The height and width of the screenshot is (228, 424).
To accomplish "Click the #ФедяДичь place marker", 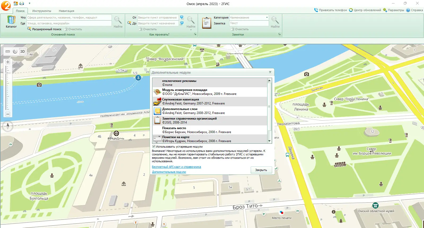I will pyautogui.click(x=116, y=133).
